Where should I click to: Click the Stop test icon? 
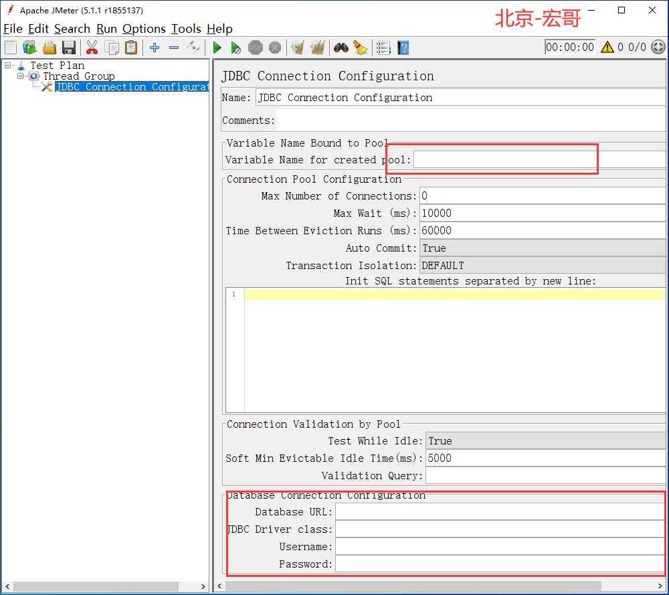256,48
